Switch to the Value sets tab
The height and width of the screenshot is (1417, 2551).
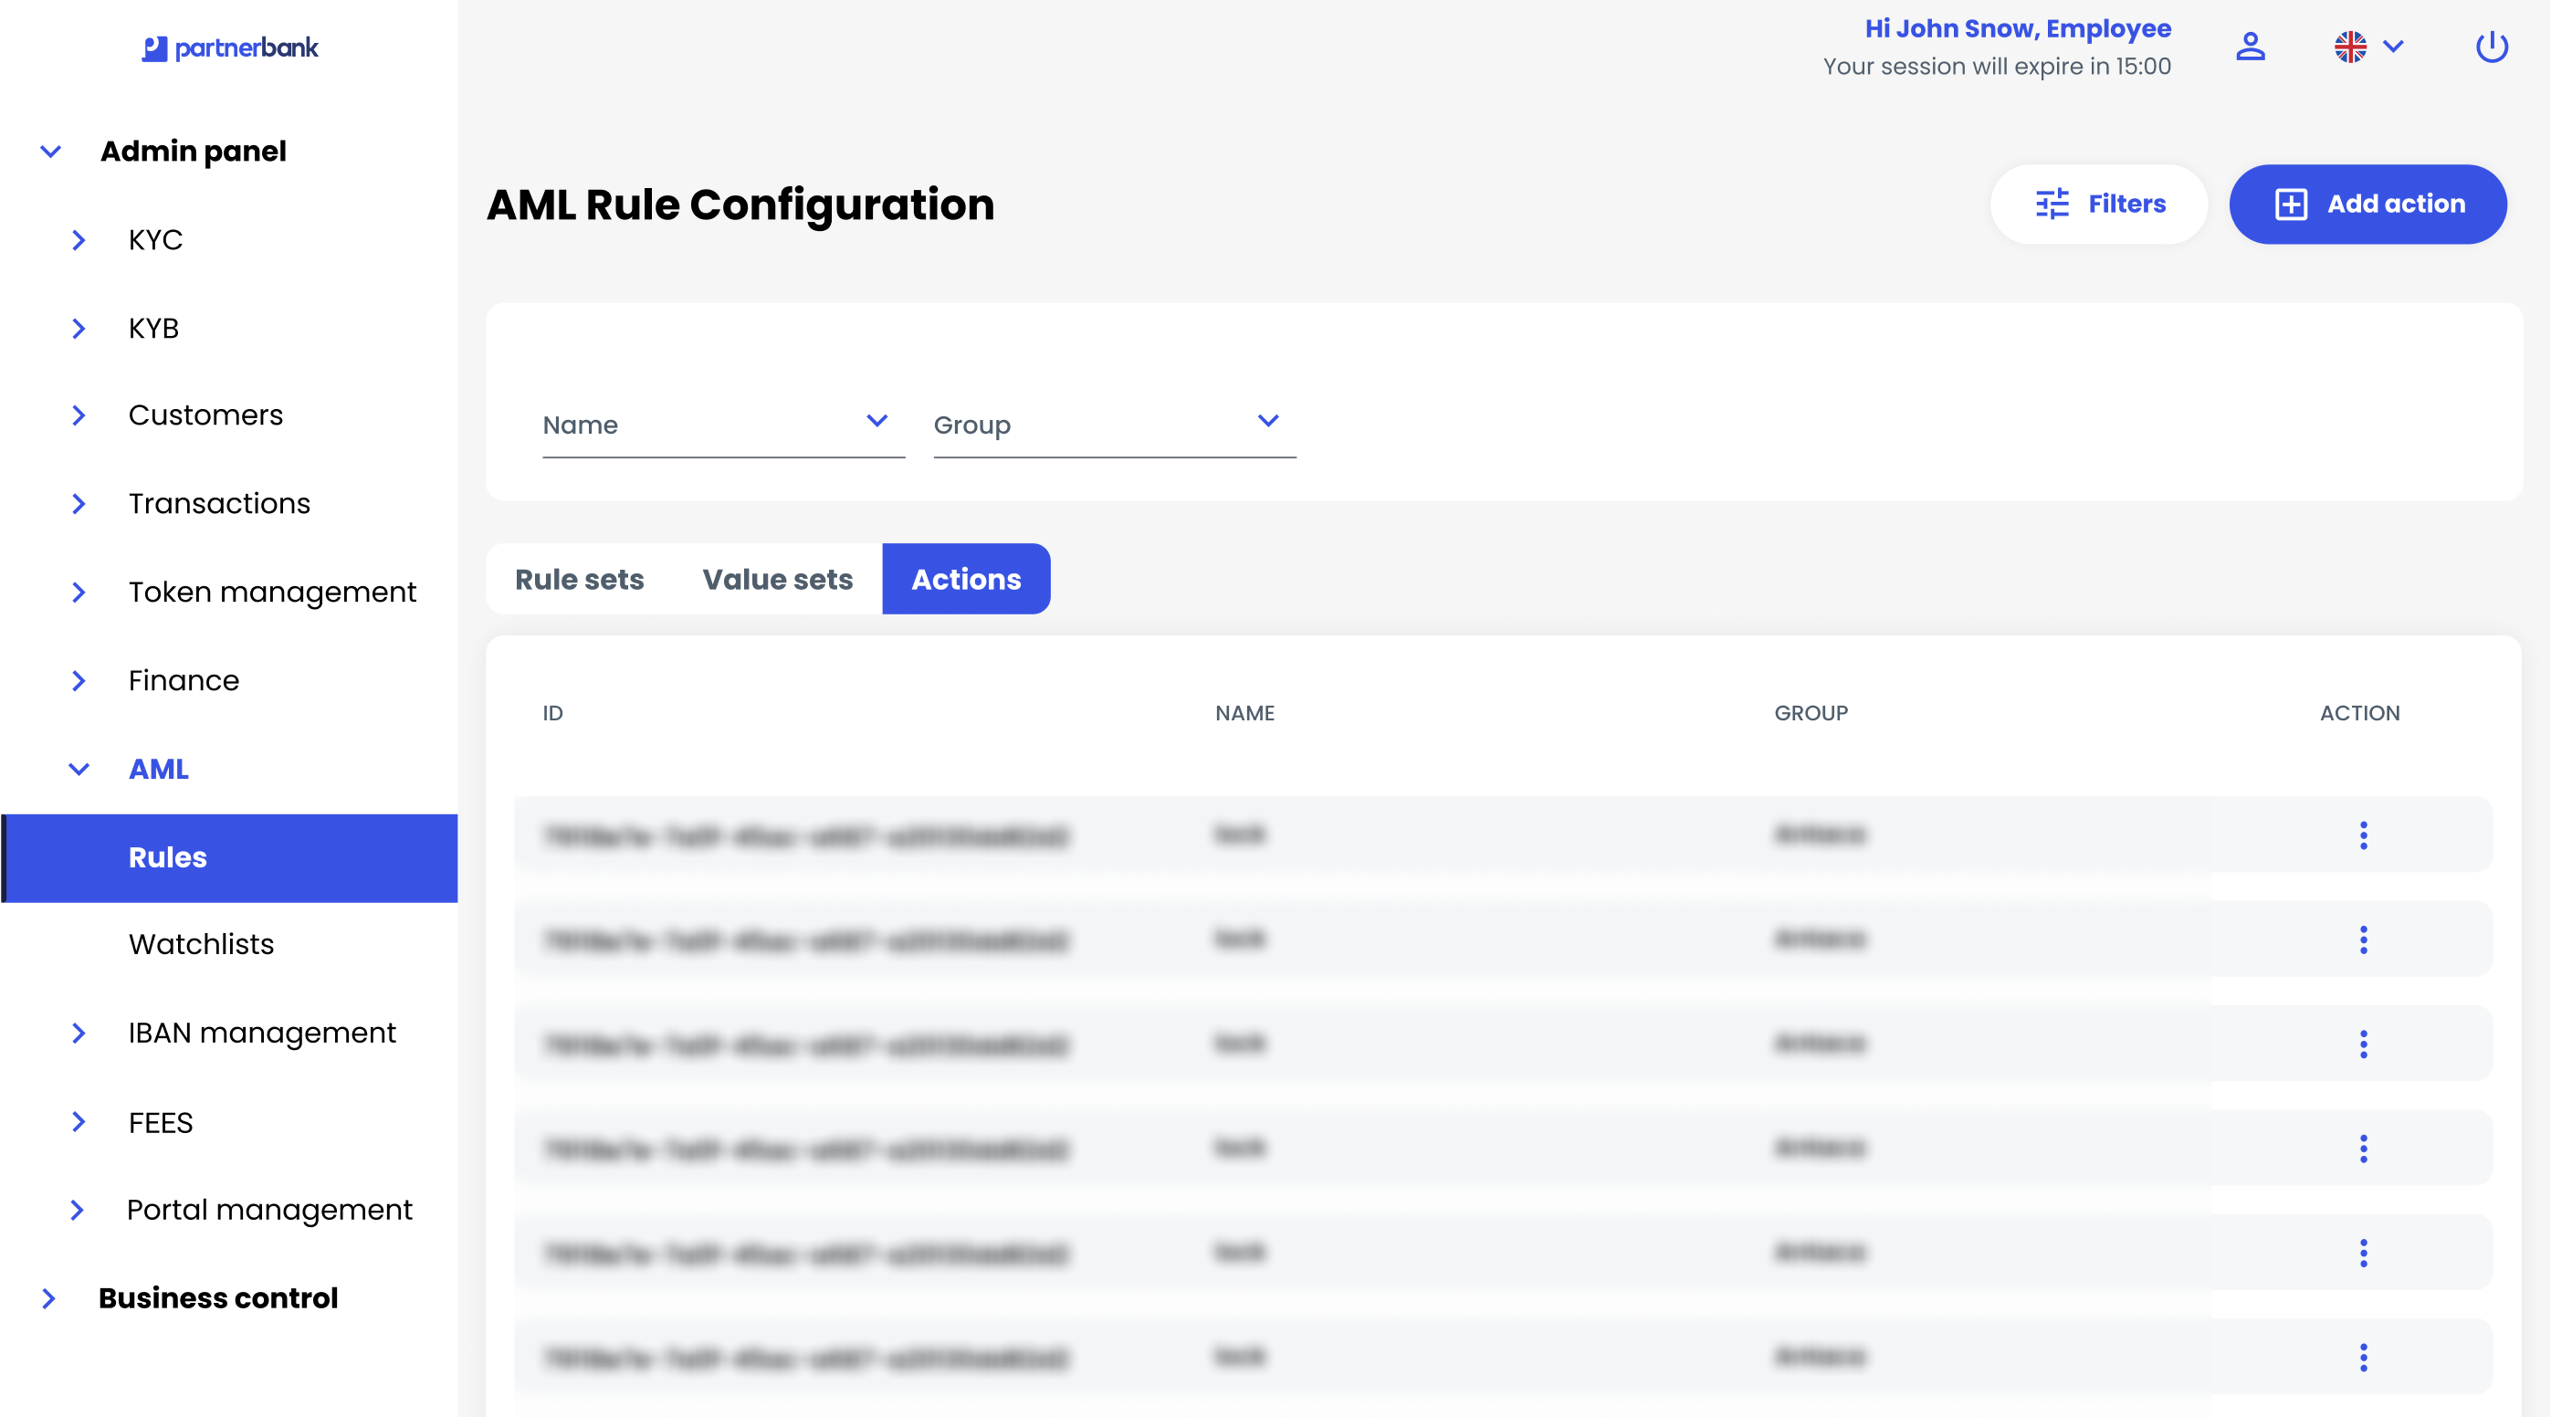777,579
